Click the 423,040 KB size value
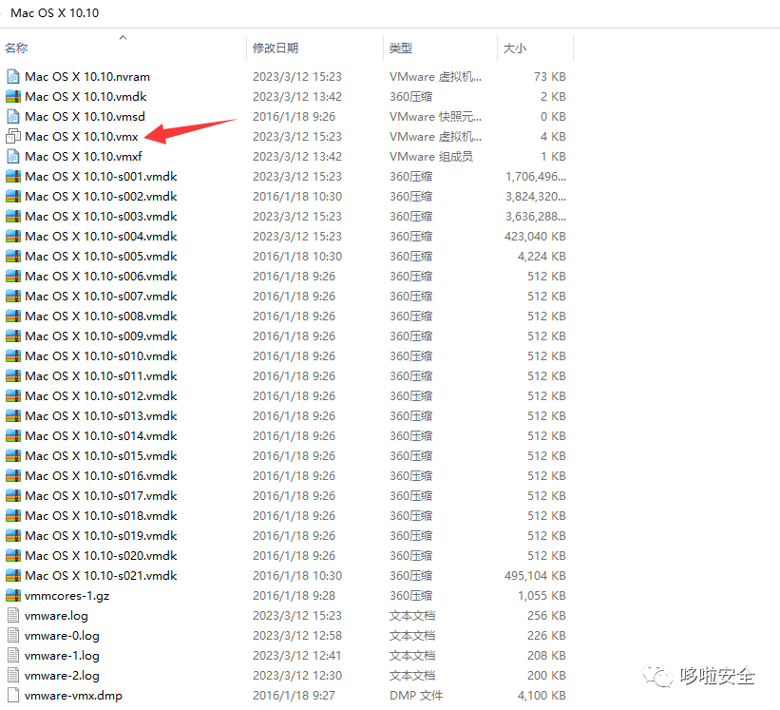The width and height of the screenshot is (780, 710). pyautogui.click(x=535, y=237)
